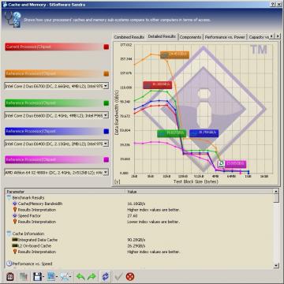The image size is (284, 284).
Task: Click the blue data label on chart
Action: pyautogui.click(x=204, y=133)
